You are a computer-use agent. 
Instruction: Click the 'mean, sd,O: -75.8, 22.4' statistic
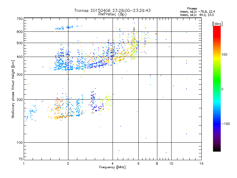197,12
